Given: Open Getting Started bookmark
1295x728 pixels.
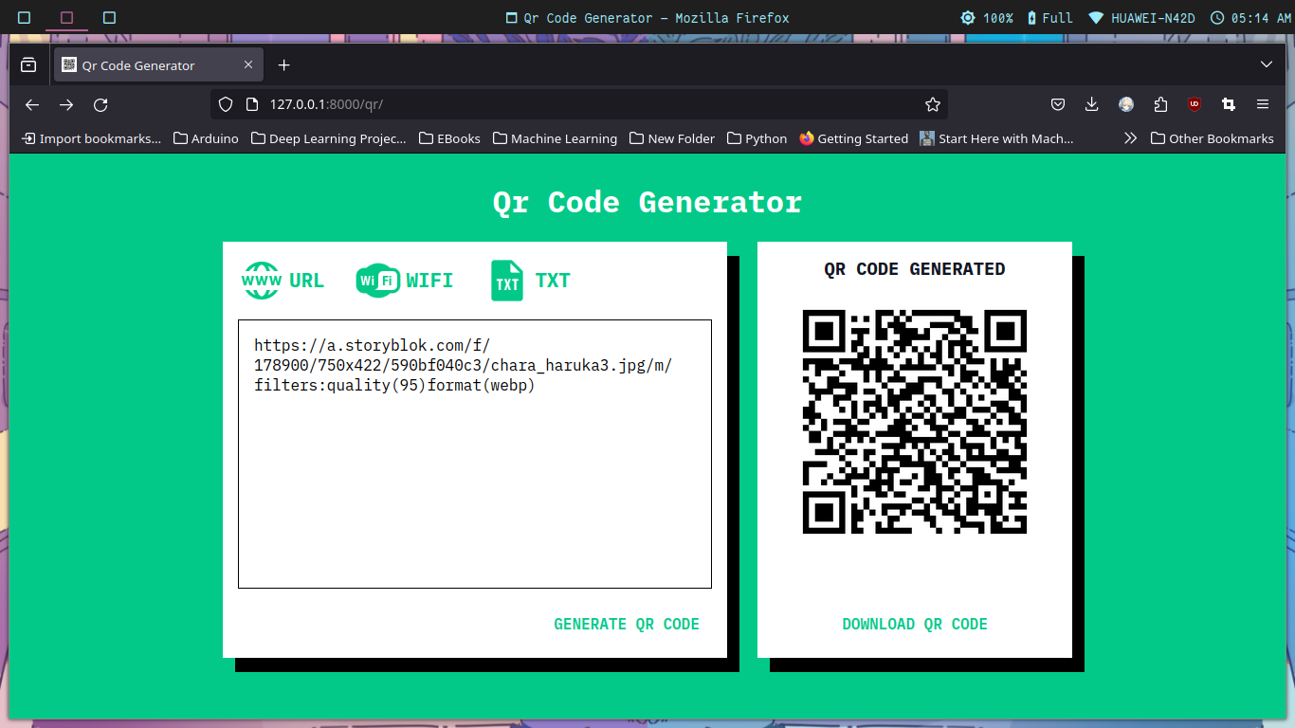Looking at the screenshot, I should click(x=853, y=138).
